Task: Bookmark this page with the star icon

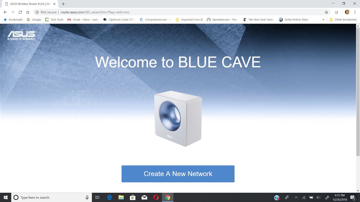Action: pos(326,12)
